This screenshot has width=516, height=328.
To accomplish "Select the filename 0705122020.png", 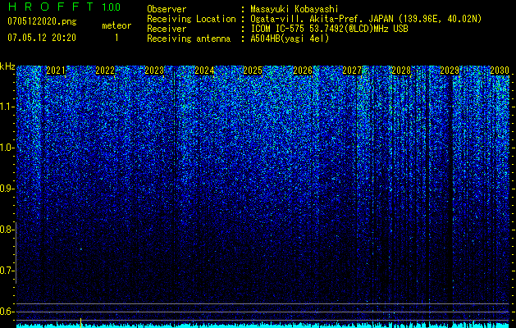I will 42,21.
